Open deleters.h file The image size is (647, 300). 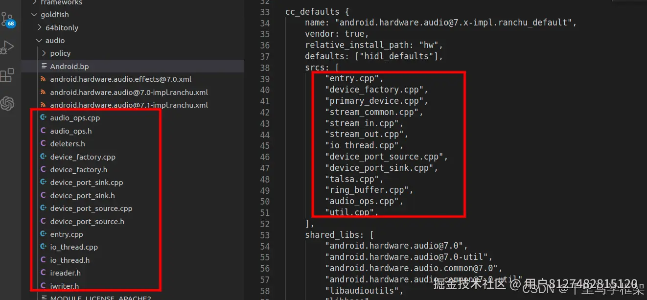click(x=68, y=143)
